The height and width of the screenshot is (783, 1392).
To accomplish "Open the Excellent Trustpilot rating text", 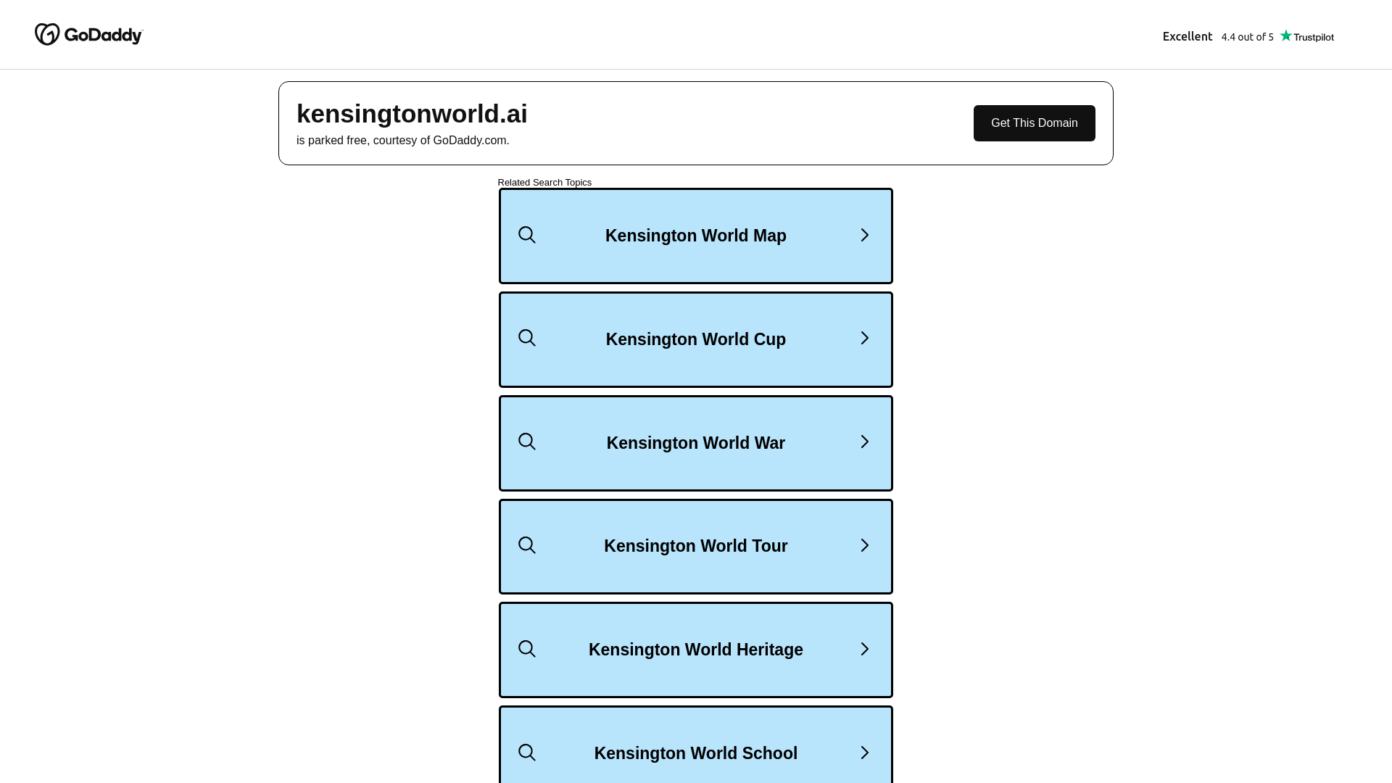I will click(x=1188, y=36).
